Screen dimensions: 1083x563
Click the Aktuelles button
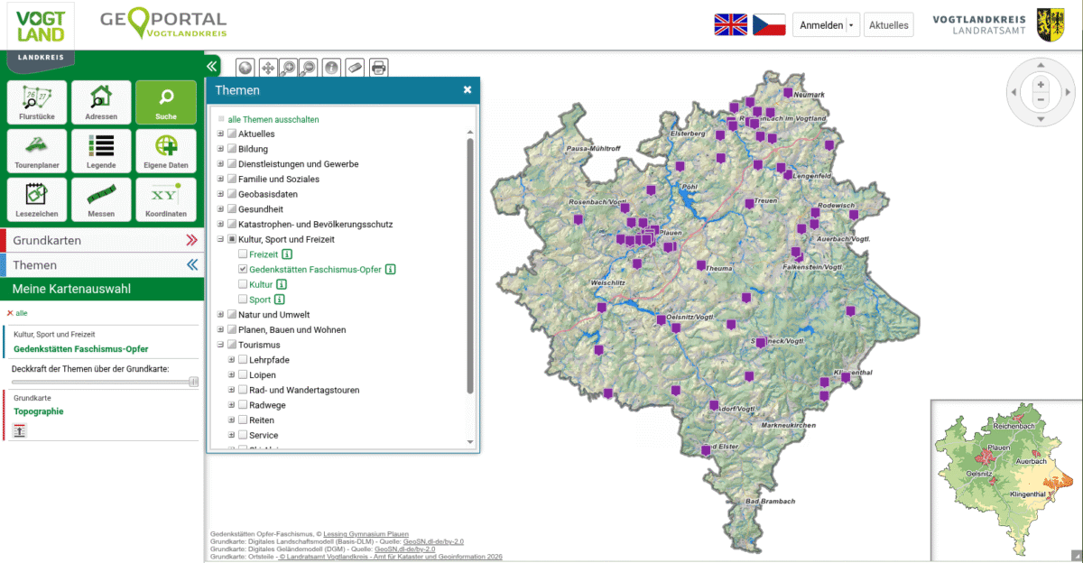click(888, 25)
